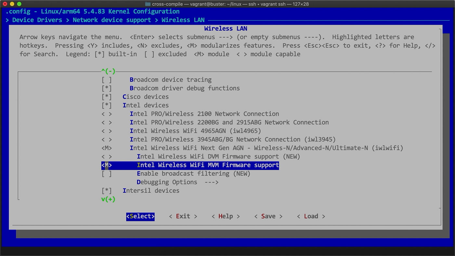Select Intel Wireless WiFi 4965AGN label
Screen dimensions: 455x256
click(195, 131)
